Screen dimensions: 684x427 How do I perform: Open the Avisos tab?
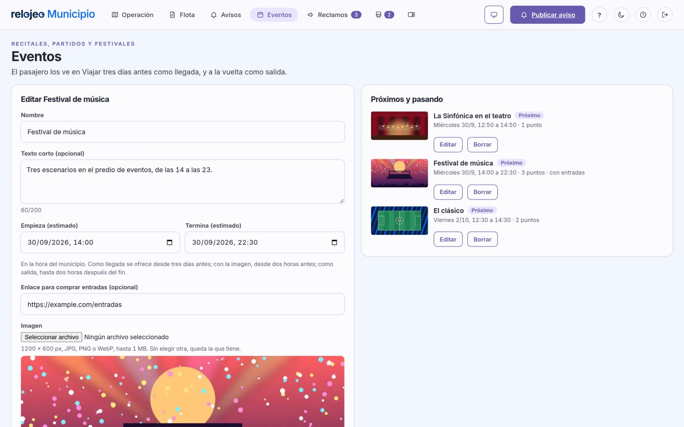[226, 15]
